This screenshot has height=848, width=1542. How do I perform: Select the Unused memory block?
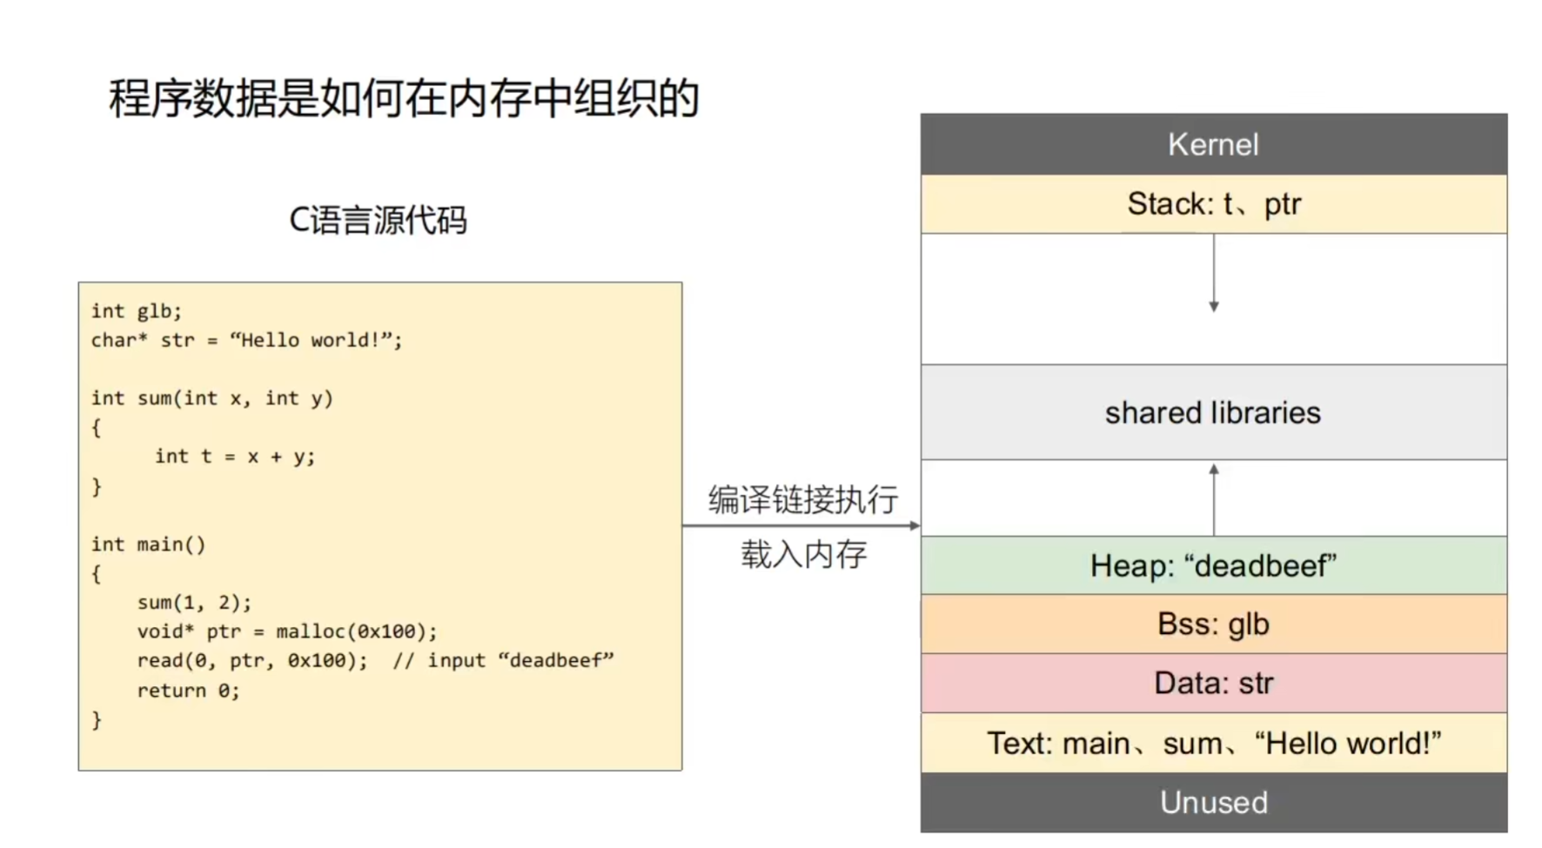point(1214,802)
